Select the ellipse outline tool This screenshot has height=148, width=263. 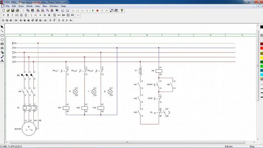coord(2,39)
